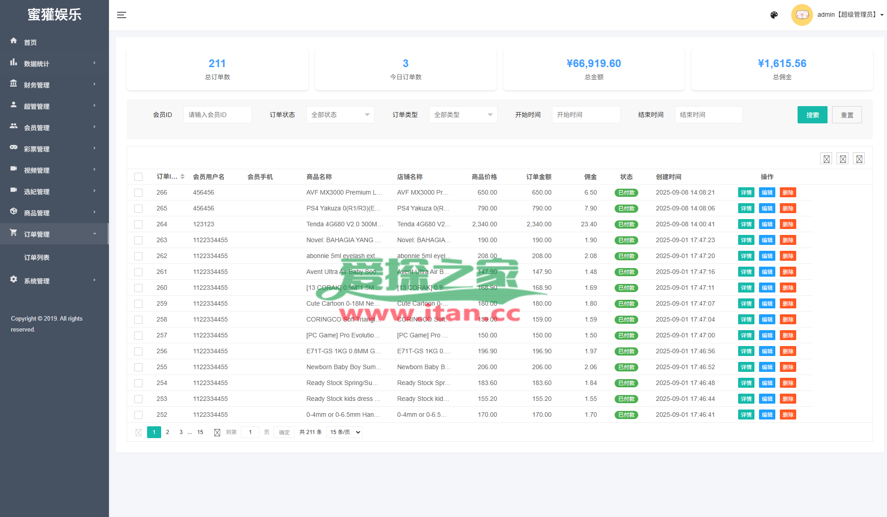
Task: Open the theme palette icon
Action: coord(774,15)
